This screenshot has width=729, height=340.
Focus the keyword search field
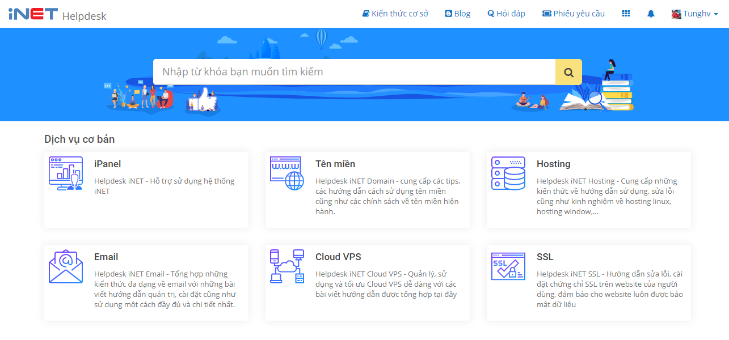point(354,72)
